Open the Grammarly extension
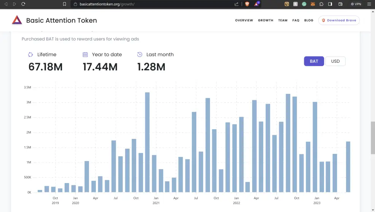 point(304,4)
